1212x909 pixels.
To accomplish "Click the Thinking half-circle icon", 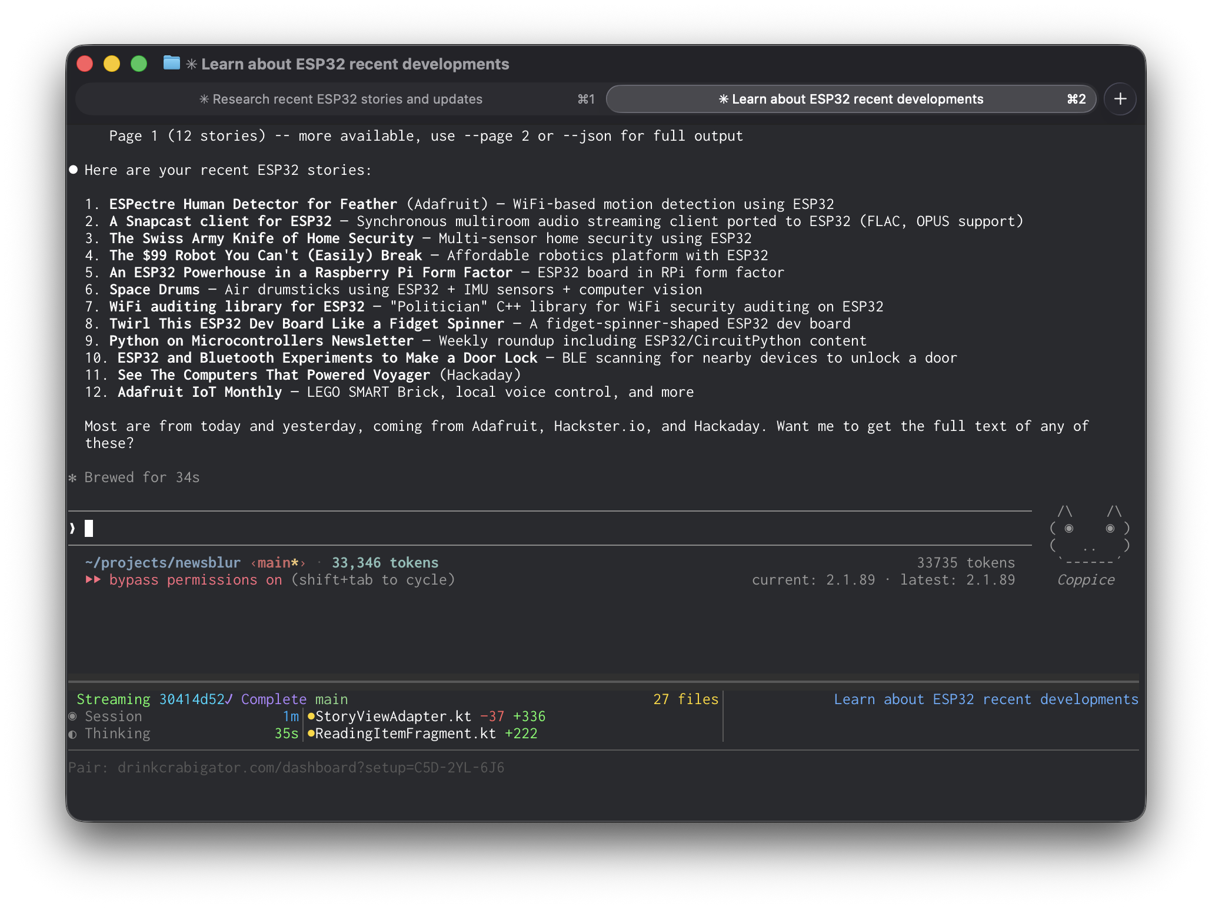I will tap(73, 734).
